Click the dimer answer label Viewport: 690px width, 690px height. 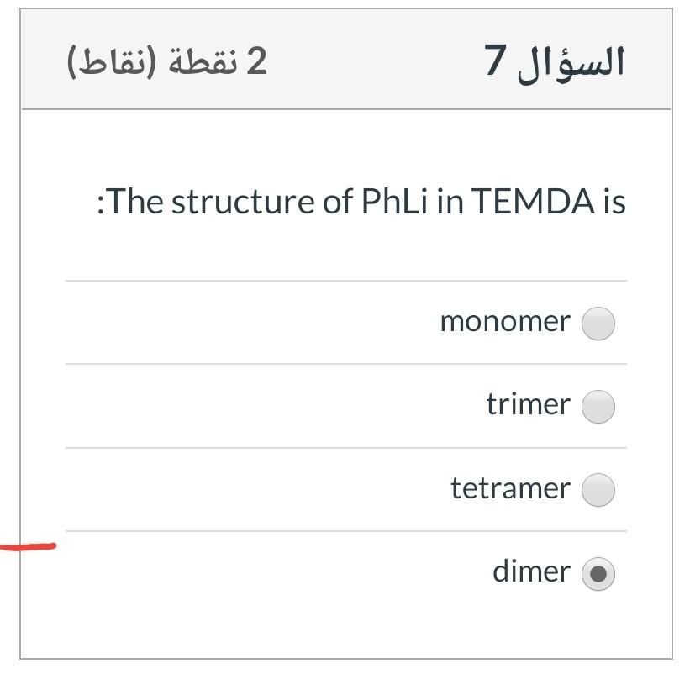click(530, 571)
